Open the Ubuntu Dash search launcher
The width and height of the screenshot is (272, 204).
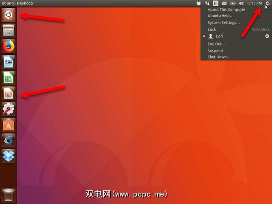(x=9, y=15)
